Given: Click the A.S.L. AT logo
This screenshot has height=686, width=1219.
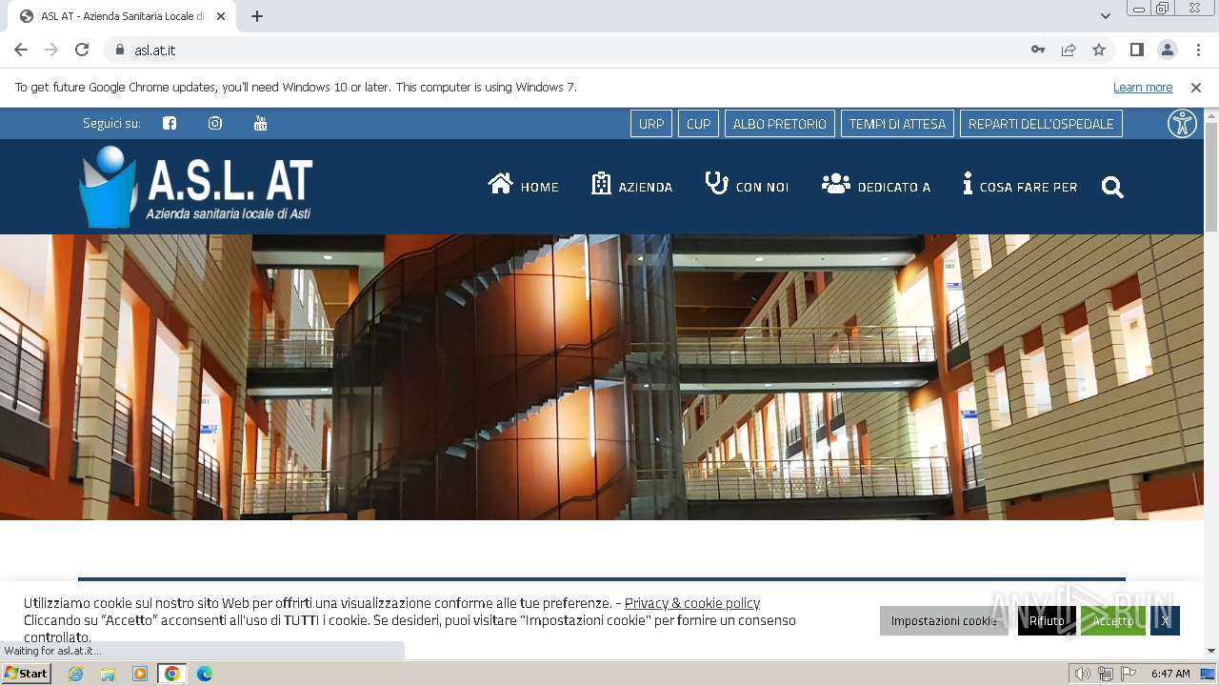Looking at the screenshot, I should (196, 187).
